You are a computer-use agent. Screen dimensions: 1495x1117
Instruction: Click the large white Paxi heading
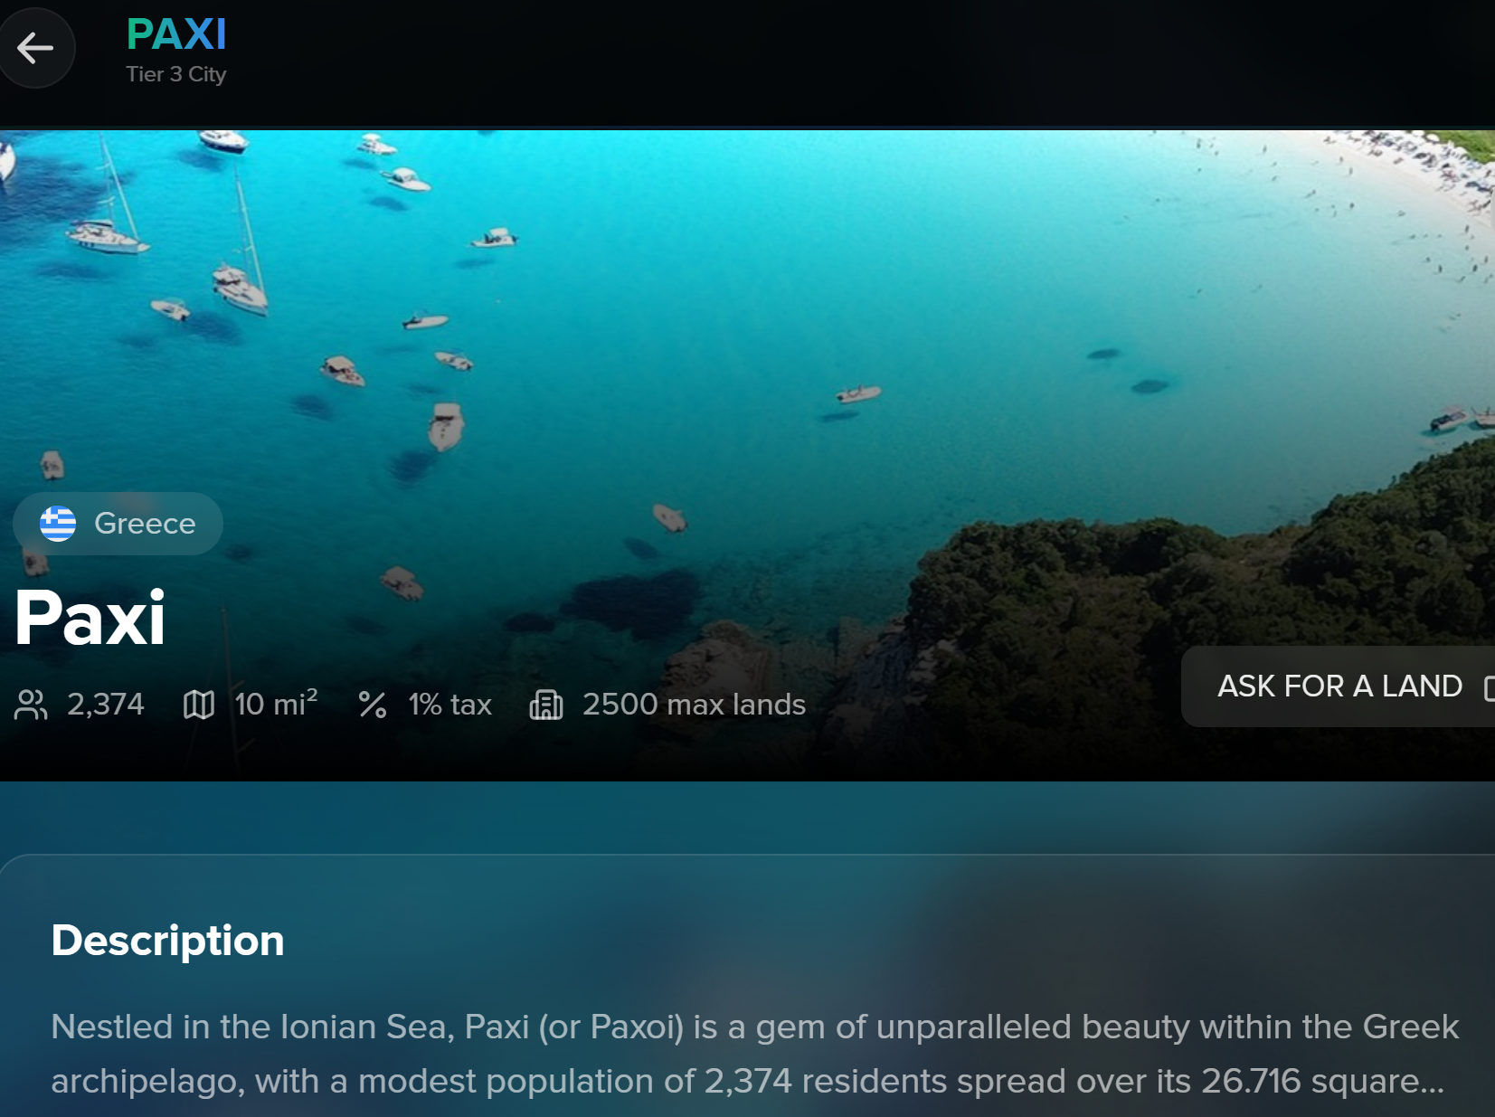tap(90, 619)
